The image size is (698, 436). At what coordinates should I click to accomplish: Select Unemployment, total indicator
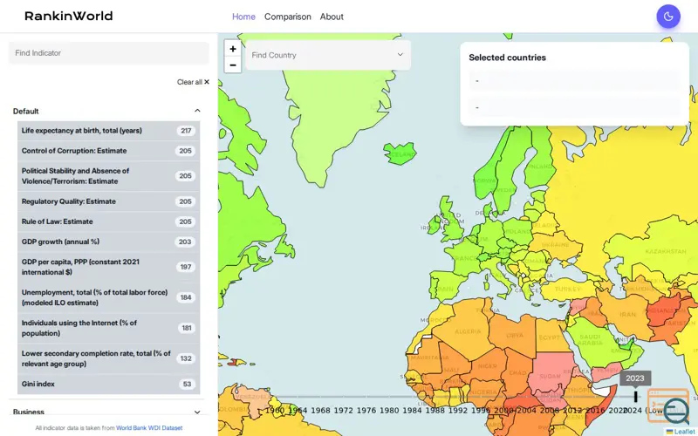pyautogui.click(x=108, y=297)
